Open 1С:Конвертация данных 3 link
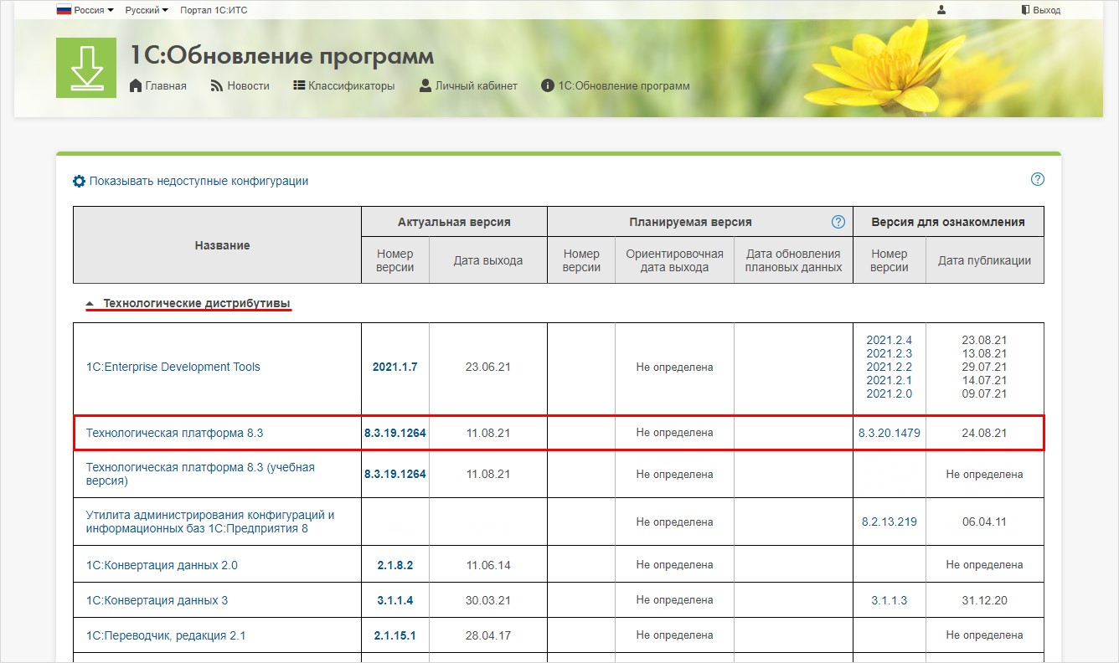Image resolution: width=1119 pixels, height=663 pixels. click(x=157, y=600)
